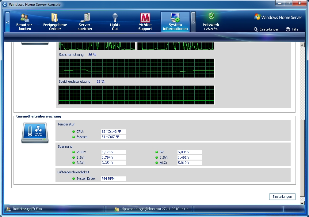Viewport: 309px width, 217px height.
Task: Click the System temperature value field
Action: click(113, 137)
